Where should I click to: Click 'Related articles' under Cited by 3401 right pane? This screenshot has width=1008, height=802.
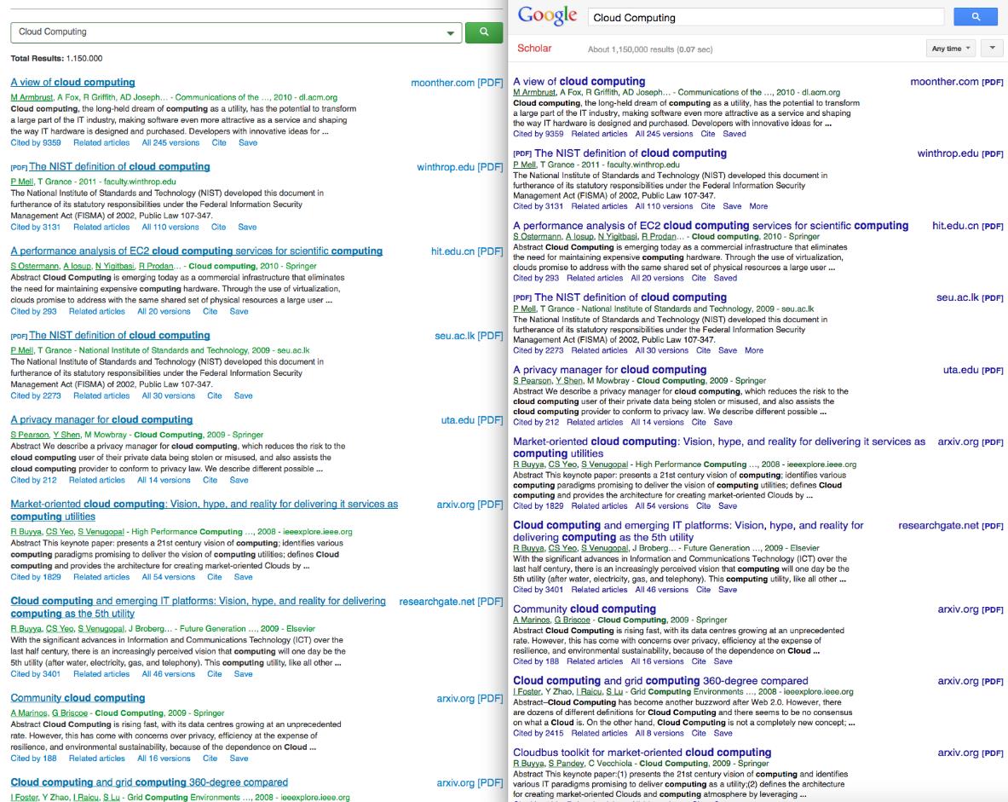coord(599,590)
